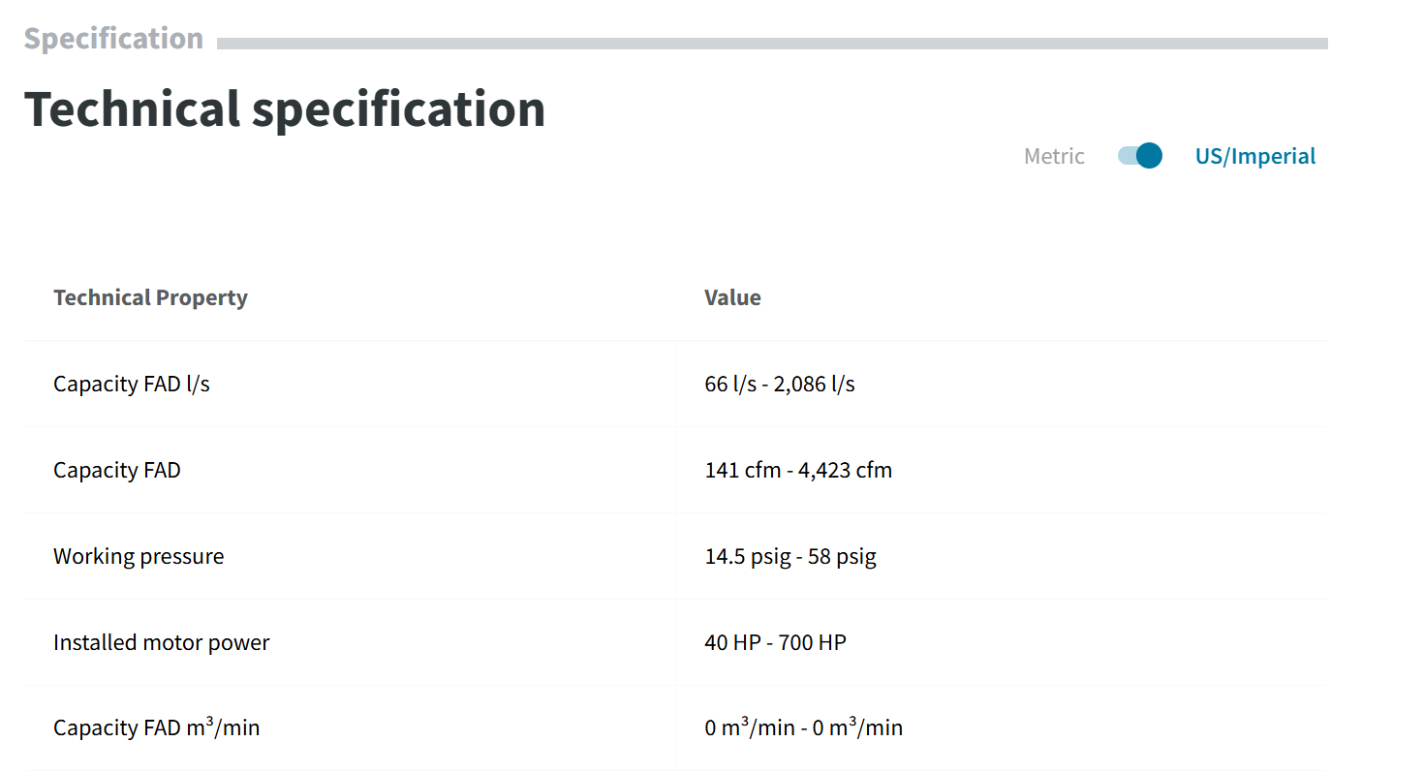Click the 0 m³/min - 0 m³/min value
The image size is (1424, 773).
click(x=803, y=727)
